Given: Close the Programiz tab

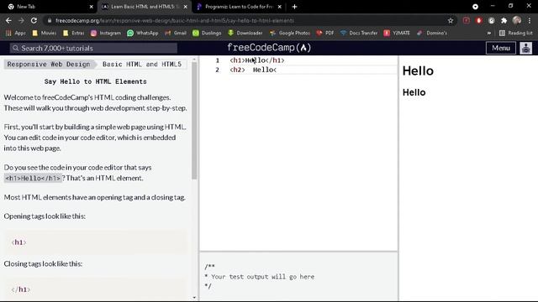Looking at the screenshot, I should click(280, 7).
